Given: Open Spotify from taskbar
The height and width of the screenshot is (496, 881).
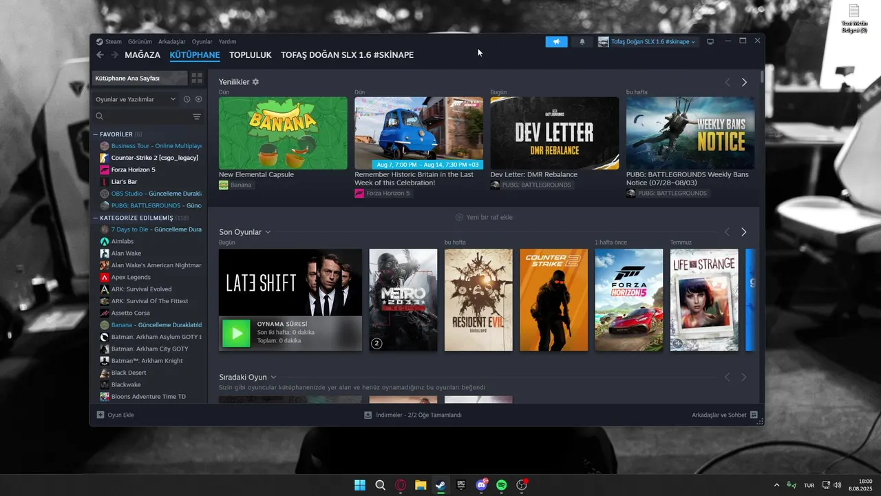Looking at the screenshot, I should pos(502,485).
